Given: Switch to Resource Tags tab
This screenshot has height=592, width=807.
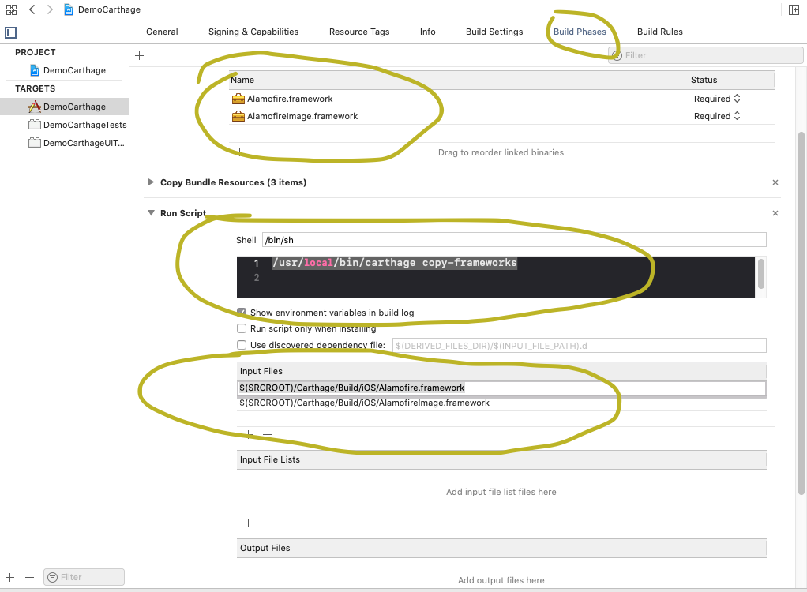Looking at the screenshot, I should tap(359, 32).
